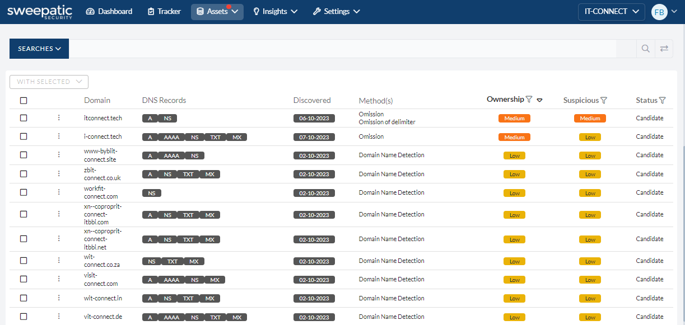
Task: Open three-dot menu for workfit-connect.com row
Action: pos(59,192)
